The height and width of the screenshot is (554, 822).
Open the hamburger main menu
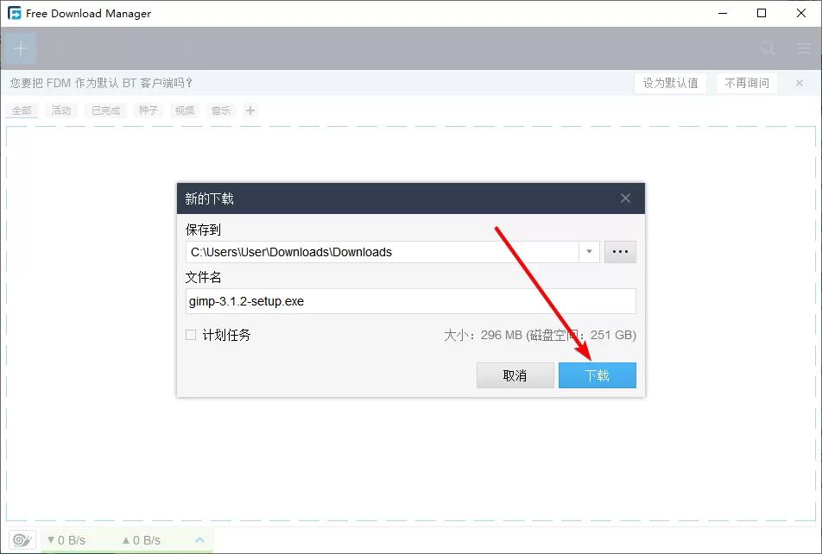[x=804, y=48]
